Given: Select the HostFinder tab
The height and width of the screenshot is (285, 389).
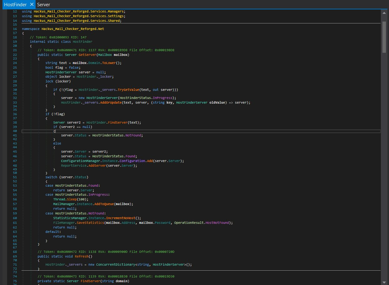Looking at the screenshot, I should tap(15, 5).
